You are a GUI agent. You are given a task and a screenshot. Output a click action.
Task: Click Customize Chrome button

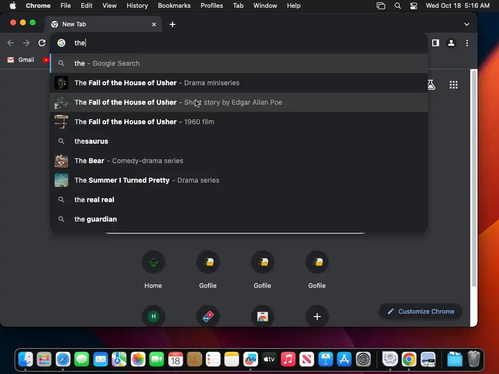(x=421, y=311)
